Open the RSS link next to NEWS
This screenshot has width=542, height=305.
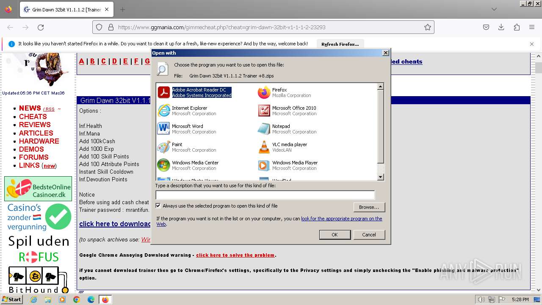pyautogui.click(x=50, y=109)
